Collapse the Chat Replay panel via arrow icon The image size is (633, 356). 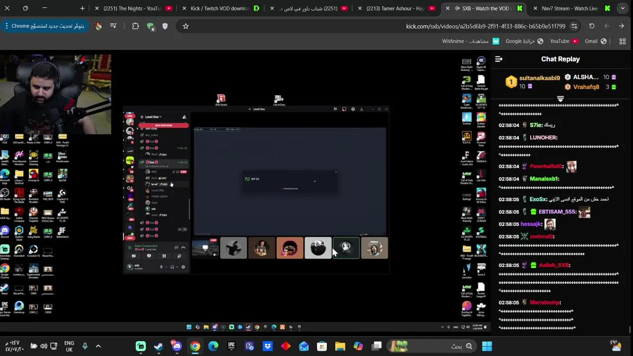(x=498, y=59)
